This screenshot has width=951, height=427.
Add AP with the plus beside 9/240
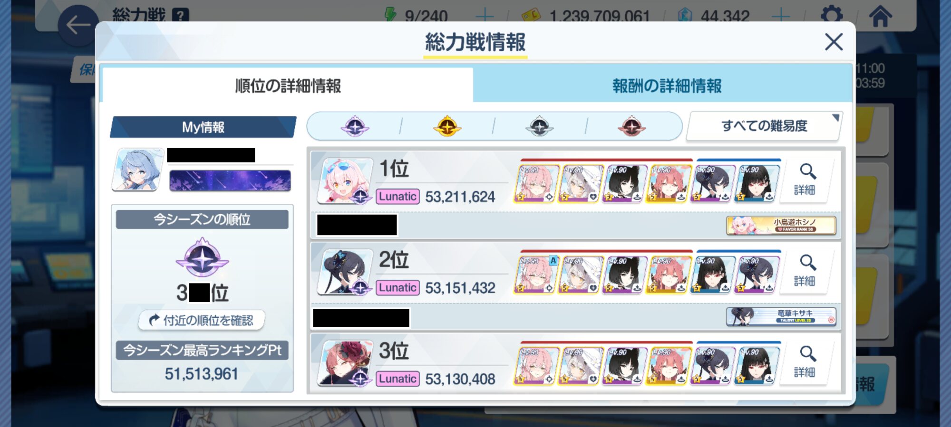[484, 16]
